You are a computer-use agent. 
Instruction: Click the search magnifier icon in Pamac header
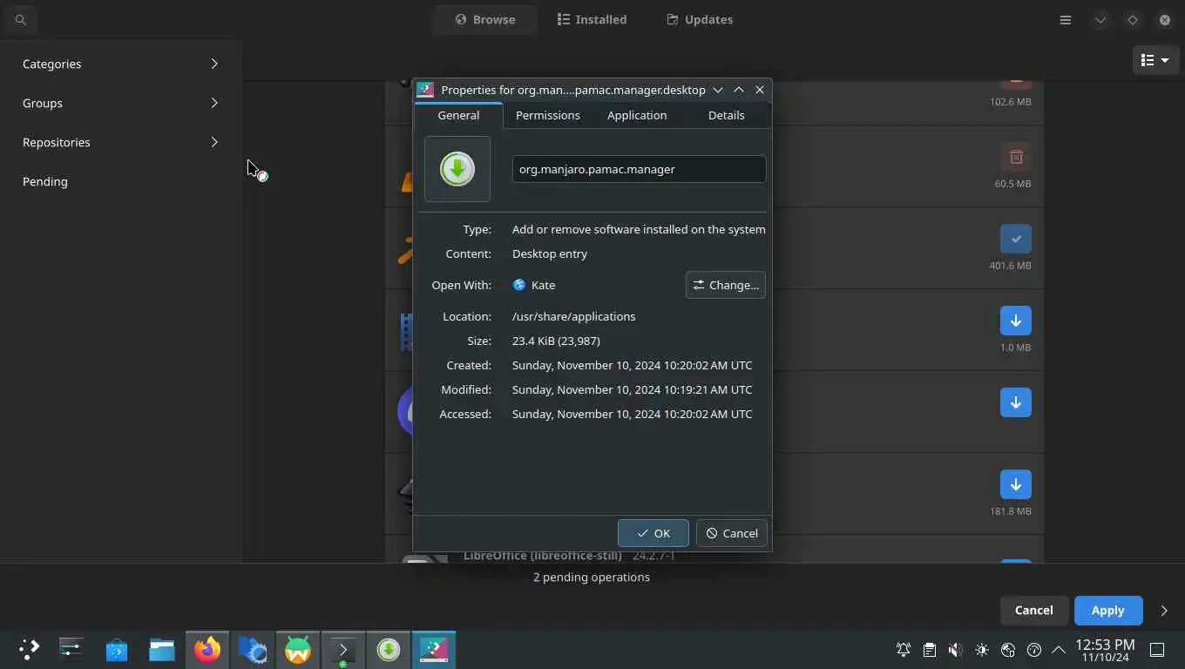tap(20, 19)
